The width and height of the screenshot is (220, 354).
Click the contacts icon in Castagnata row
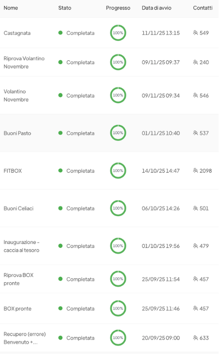pyautogui.click(x=195, y=33)
